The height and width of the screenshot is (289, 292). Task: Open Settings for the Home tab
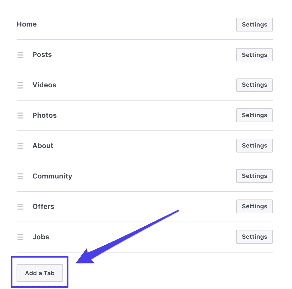coord(254,25)
